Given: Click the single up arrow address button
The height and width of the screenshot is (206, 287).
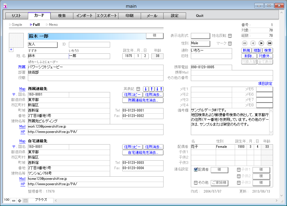Looking at the screenshot, I should tap(151, 89).
